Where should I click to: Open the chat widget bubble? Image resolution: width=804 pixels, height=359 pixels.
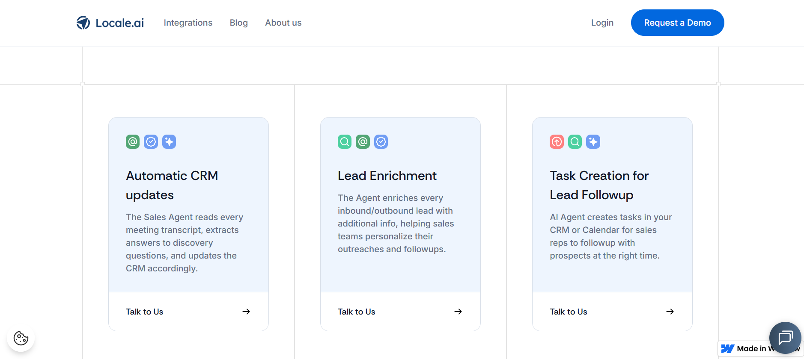[785, 338]
